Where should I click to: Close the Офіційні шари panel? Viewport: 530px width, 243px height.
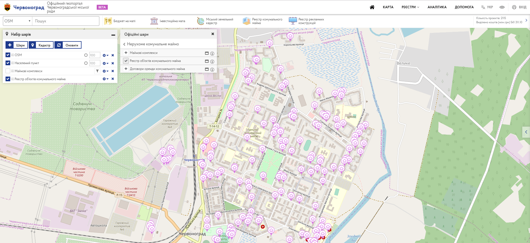(x=213, y=34)
